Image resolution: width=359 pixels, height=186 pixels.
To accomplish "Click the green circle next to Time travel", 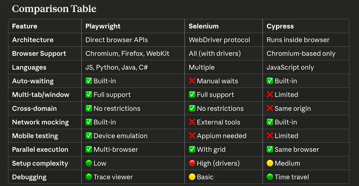I will (x=270, y=177).
